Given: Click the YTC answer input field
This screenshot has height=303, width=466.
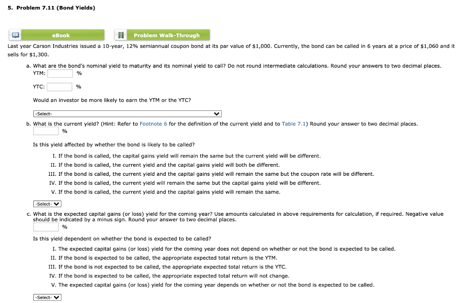Looking at the screenshot, I should coord(60,86).
